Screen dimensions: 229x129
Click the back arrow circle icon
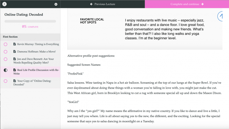click(x=5, y=4)
